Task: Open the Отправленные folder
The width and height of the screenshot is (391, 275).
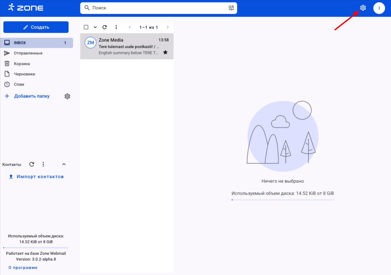Action: point(28,53)
